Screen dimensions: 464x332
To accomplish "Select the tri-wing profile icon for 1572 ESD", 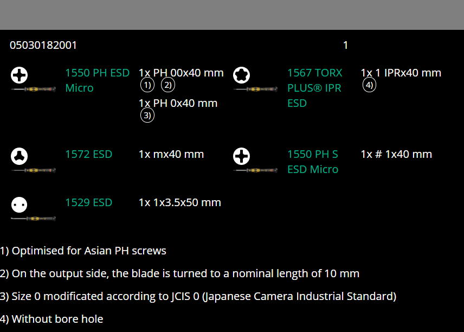I will pos(20,157).
